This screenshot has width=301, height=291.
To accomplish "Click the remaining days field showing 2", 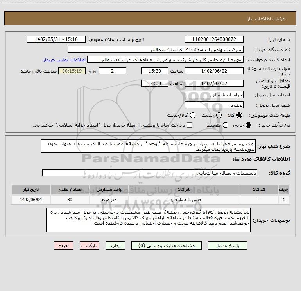I will pos(113,71).
